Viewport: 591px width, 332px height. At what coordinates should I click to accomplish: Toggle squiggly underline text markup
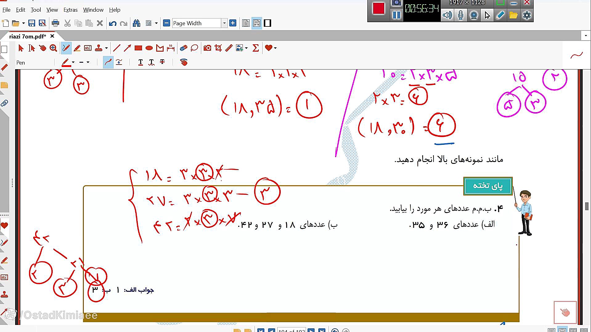point(151,62)
